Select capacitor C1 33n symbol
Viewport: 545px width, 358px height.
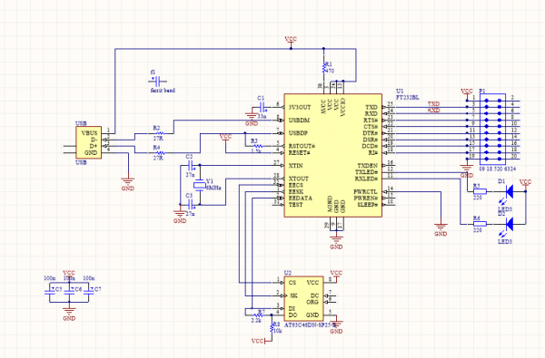pyautogui.click(x=263, y=107)
